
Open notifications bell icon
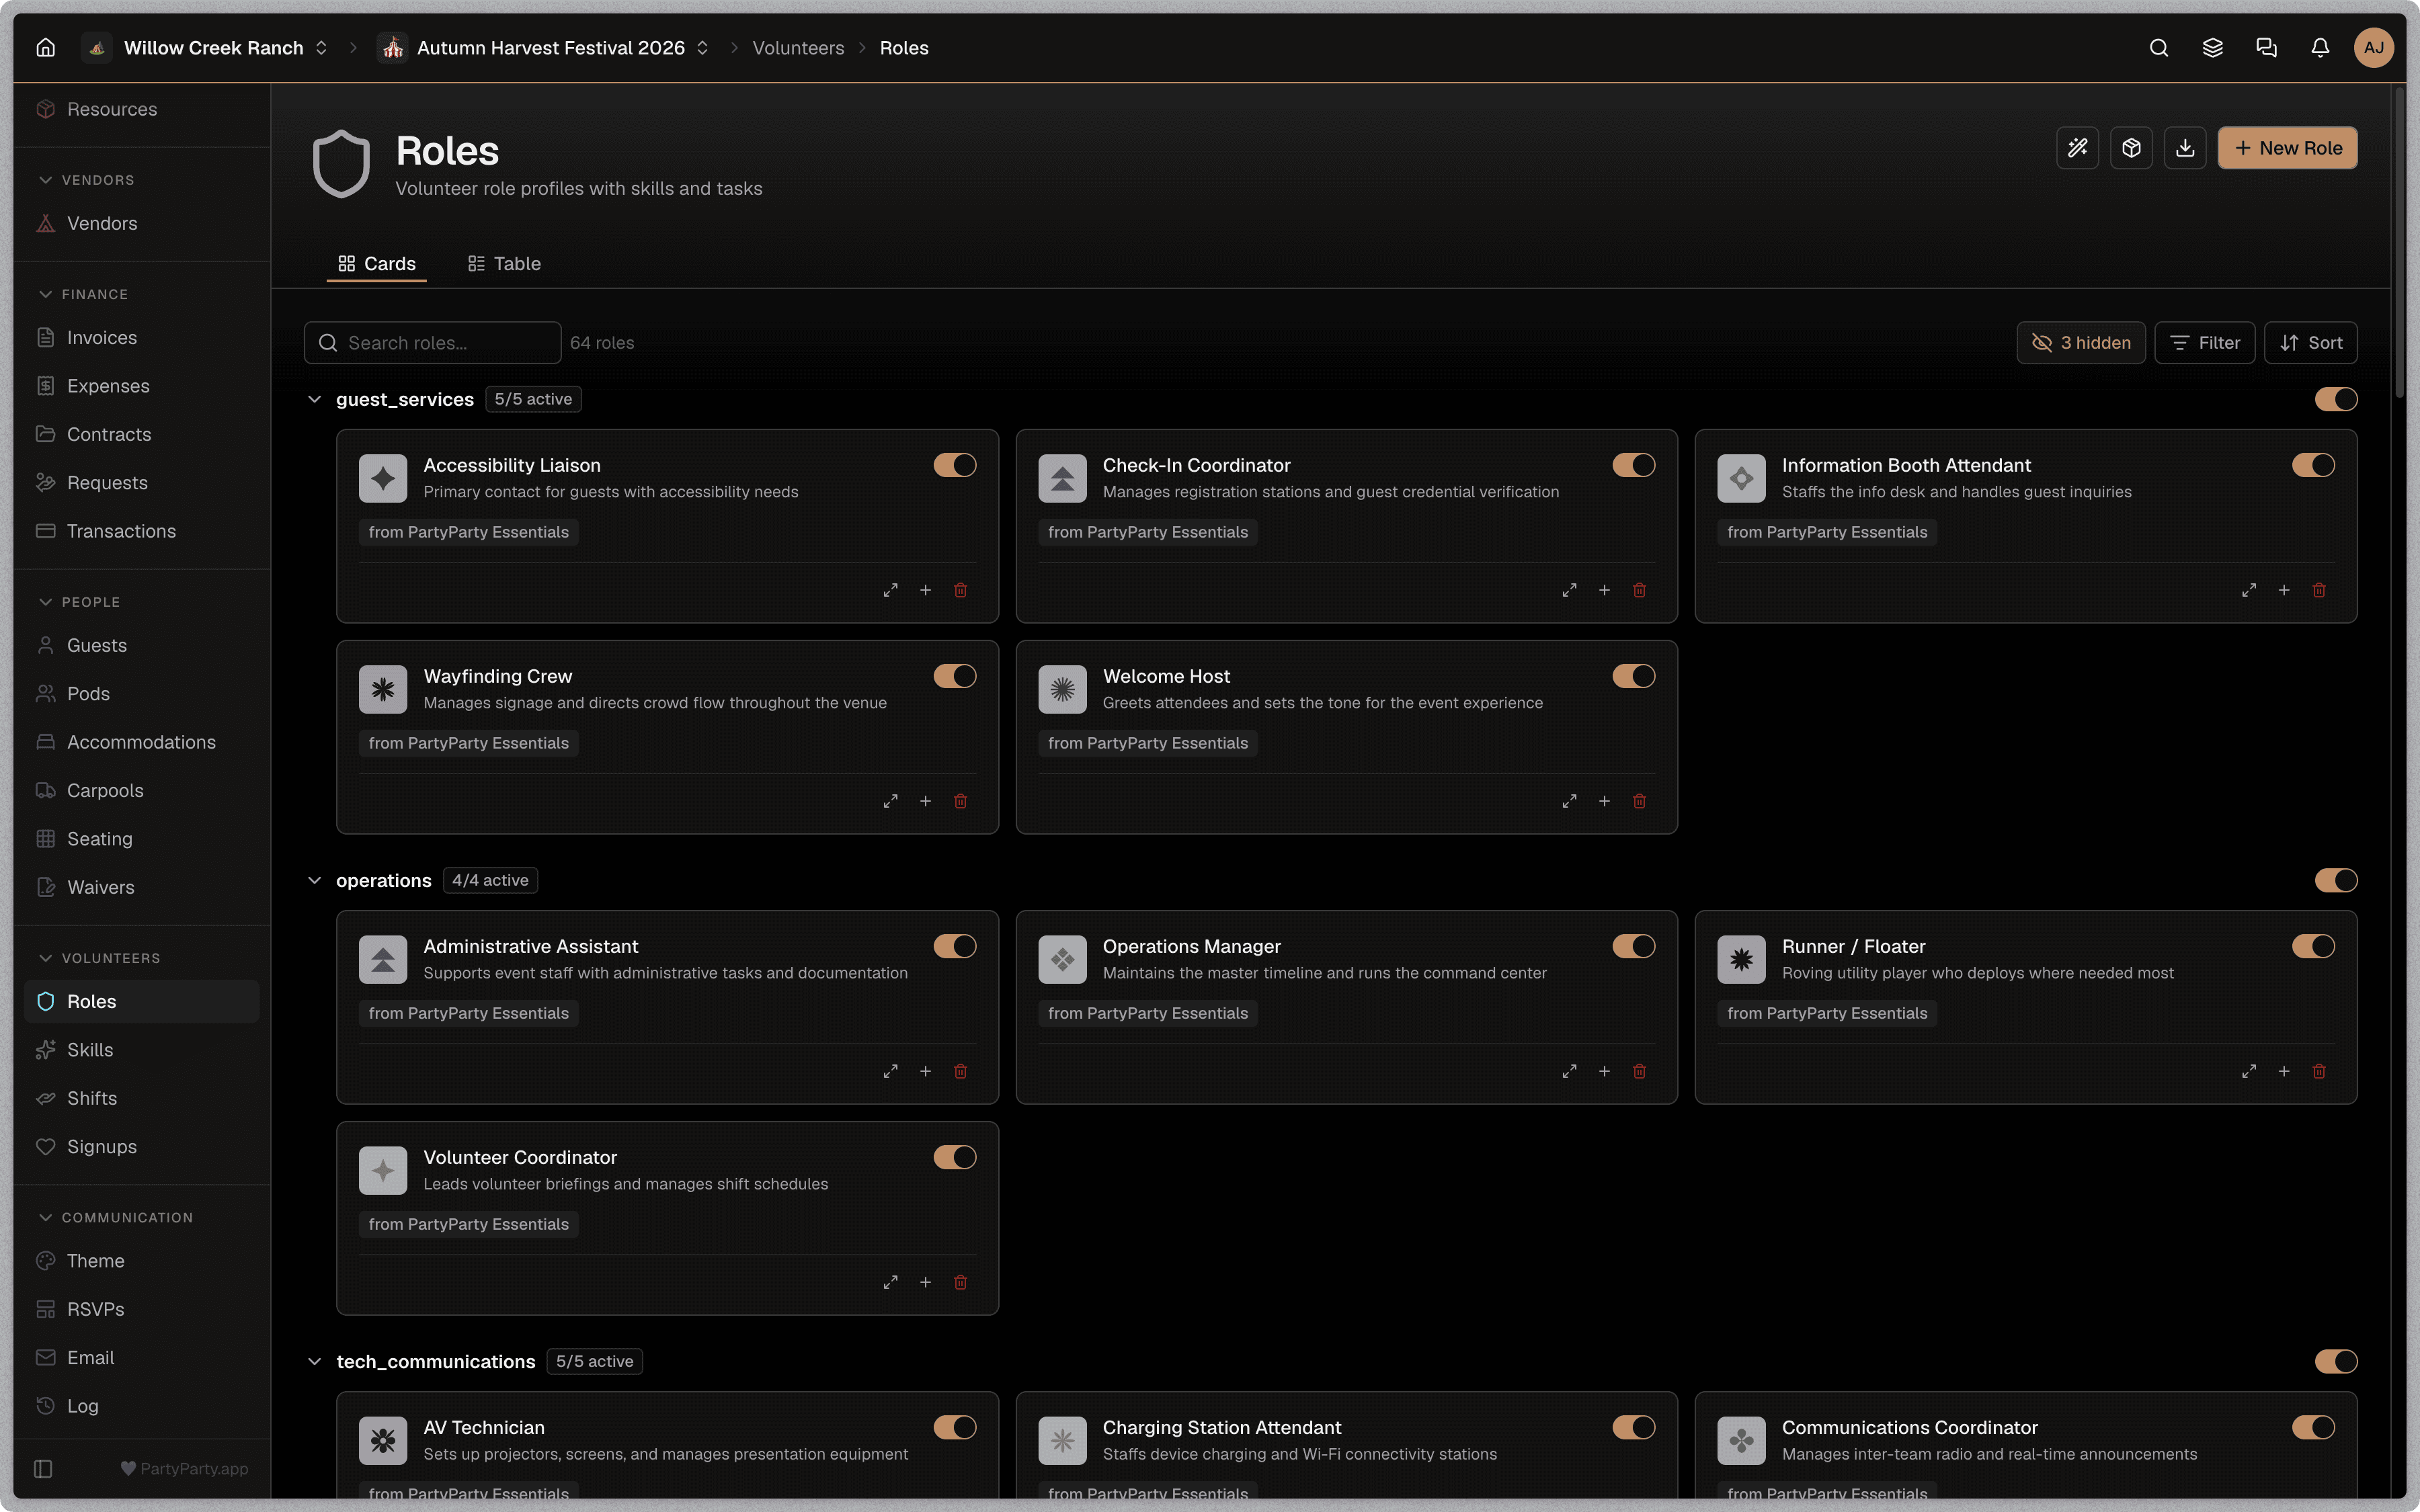pyautogui.click(x=2320, y=48)
